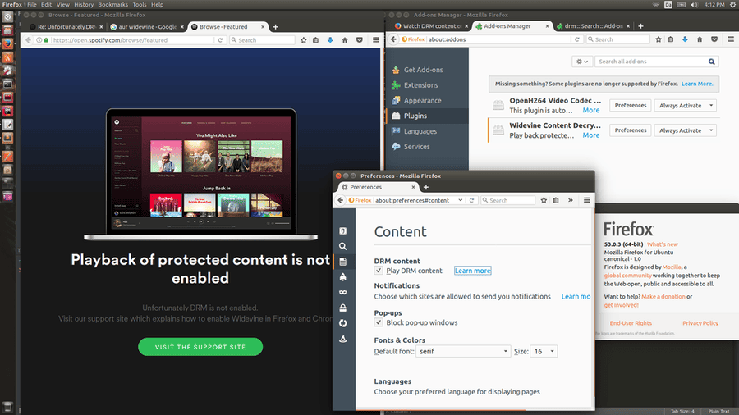Bookmark the Spotify page with star icon
Viewport: 739px width, 415px height.
pos(304,40)
